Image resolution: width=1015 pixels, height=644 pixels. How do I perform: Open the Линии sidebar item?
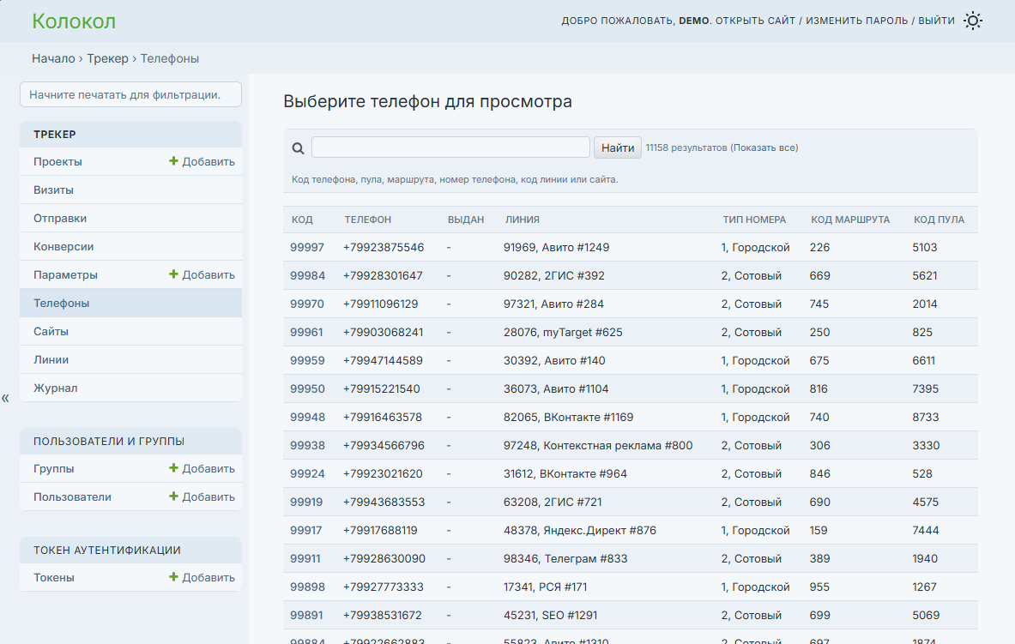coord(51,360)
